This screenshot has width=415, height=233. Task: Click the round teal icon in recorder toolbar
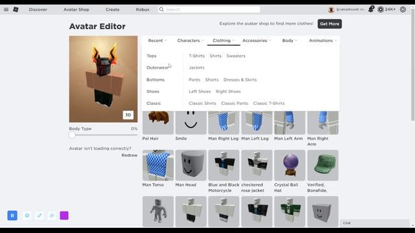pyautogui.click(x=27, y=216)
